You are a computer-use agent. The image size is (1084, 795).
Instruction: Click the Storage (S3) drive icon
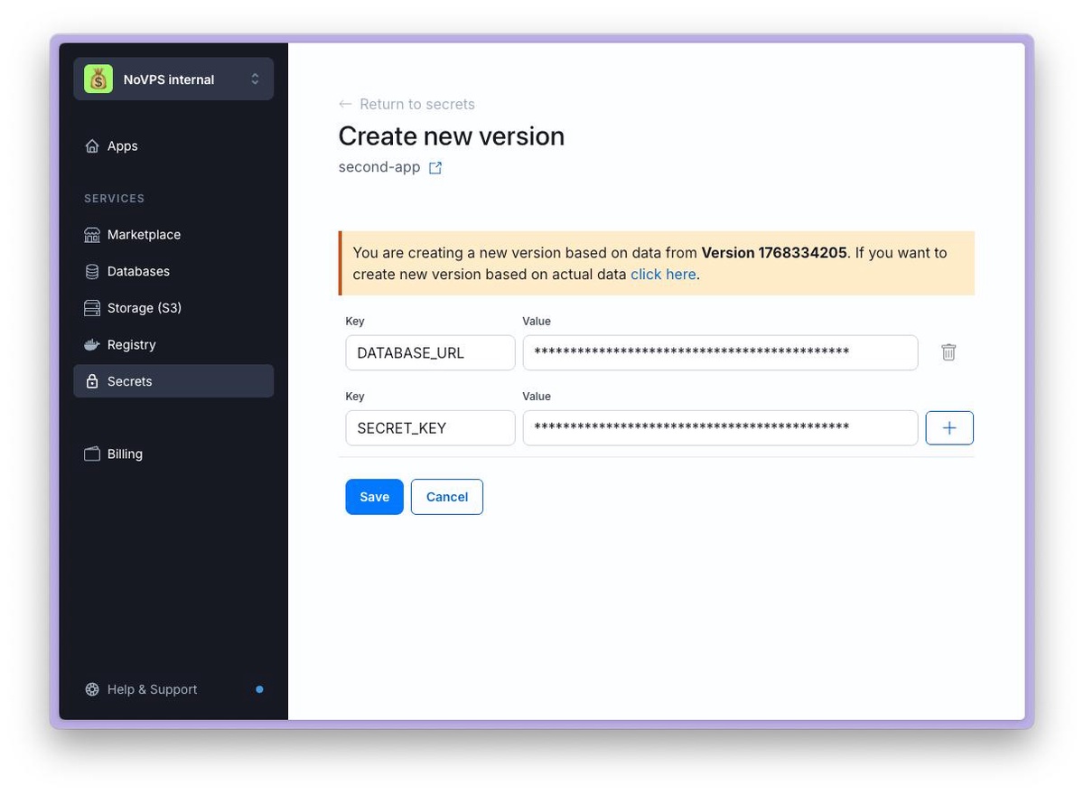click(x=92, y=308)
